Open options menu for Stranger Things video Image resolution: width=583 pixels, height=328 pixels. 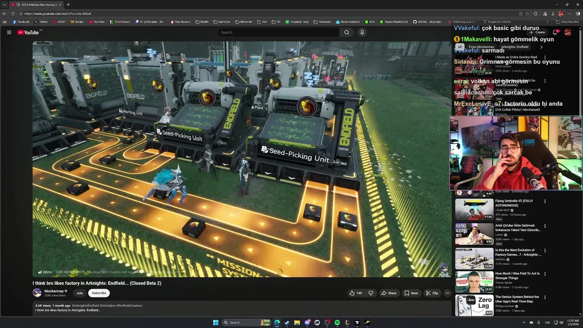pos(545,274)
